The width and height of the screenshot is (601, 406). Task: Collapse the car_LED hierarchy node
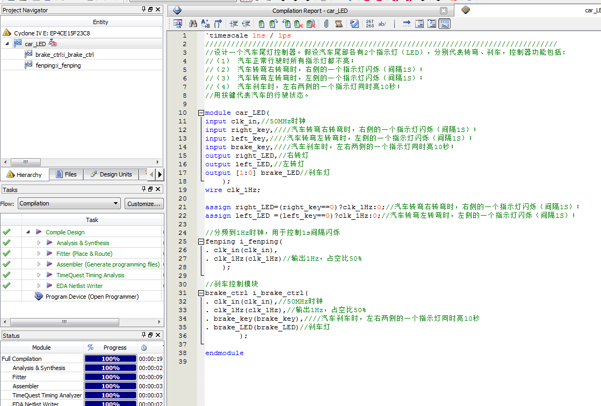[x=7, y=44]
